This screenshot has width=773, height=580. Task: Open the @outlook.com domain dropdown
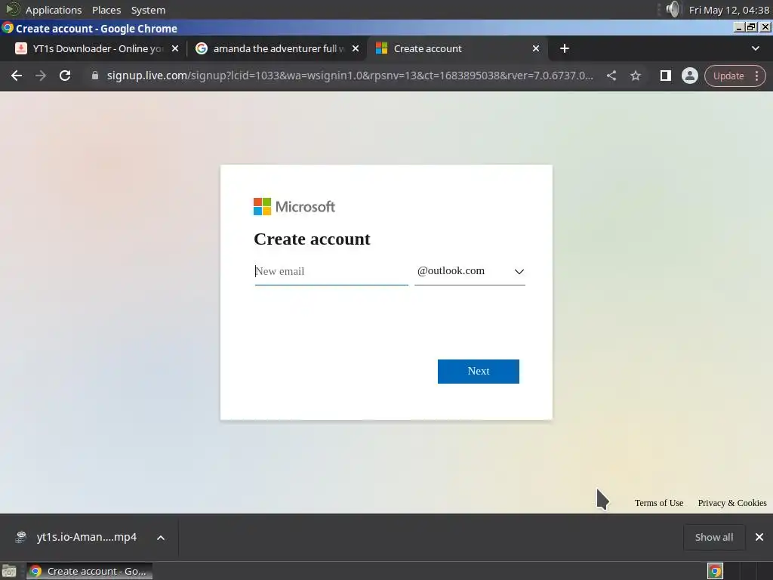tap(470, 271)
